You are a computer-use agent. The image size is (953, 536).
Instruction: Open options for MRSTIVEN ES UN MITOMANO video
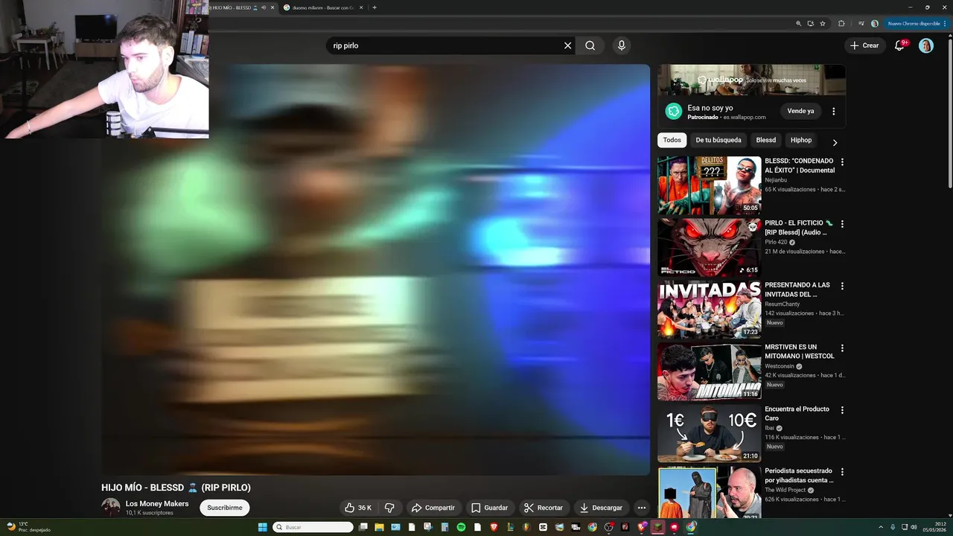pyautogui.click(x=842, y=348)
